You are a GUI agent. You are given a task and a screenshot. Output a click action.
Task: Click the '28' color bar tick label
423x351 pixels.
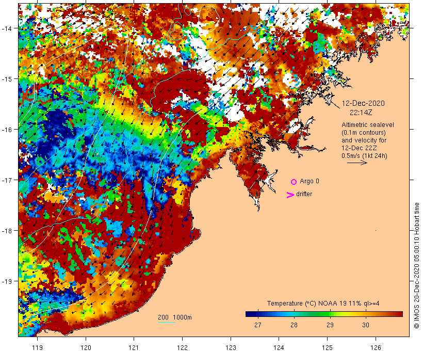point(294,325)
